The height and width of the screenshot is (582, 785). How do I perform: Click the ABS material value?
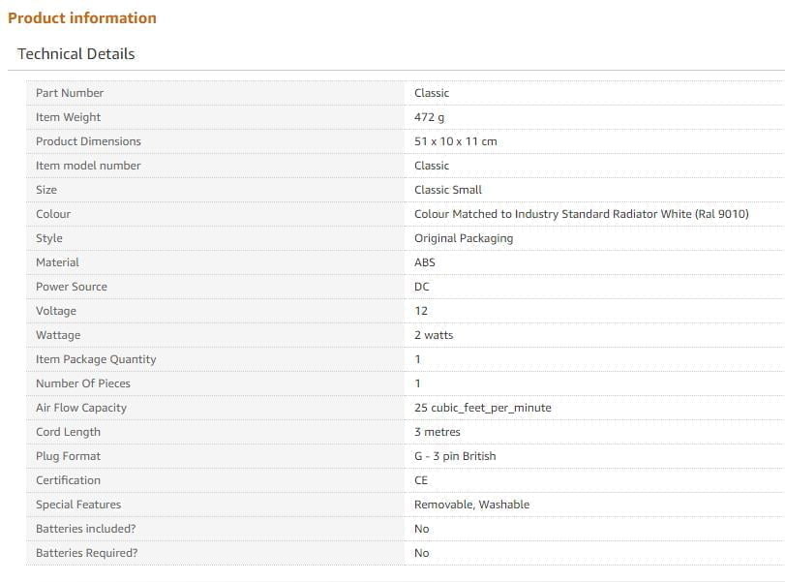[425, 262]
